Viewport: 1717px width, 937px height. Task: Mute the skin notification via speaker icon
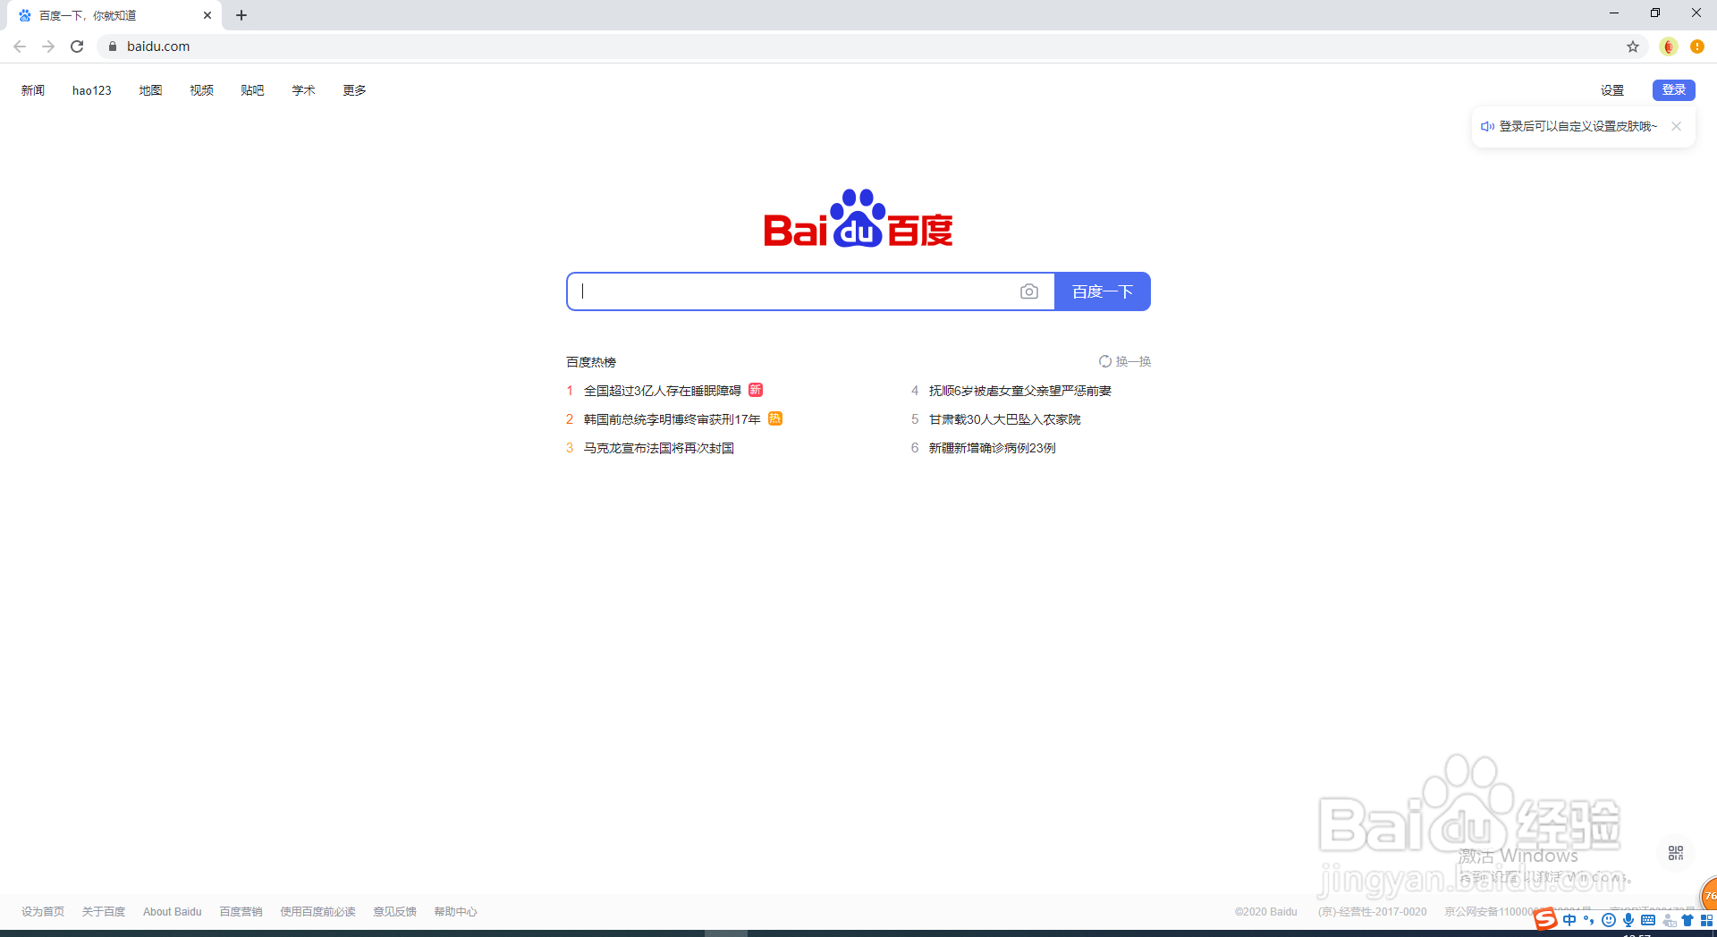coord(1486,126)
